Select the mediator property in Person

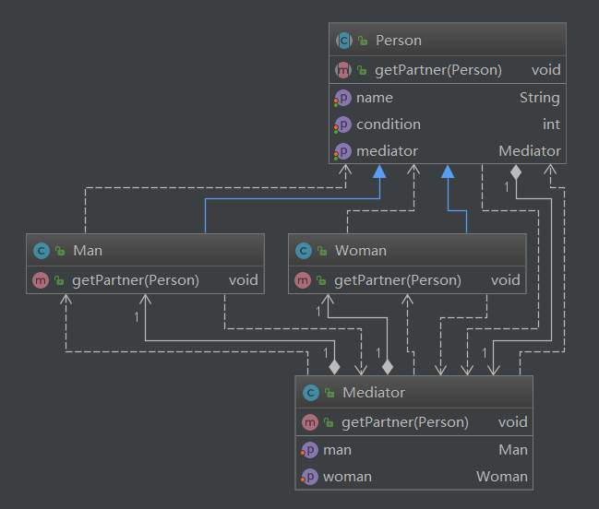click(x=387, y=151)
